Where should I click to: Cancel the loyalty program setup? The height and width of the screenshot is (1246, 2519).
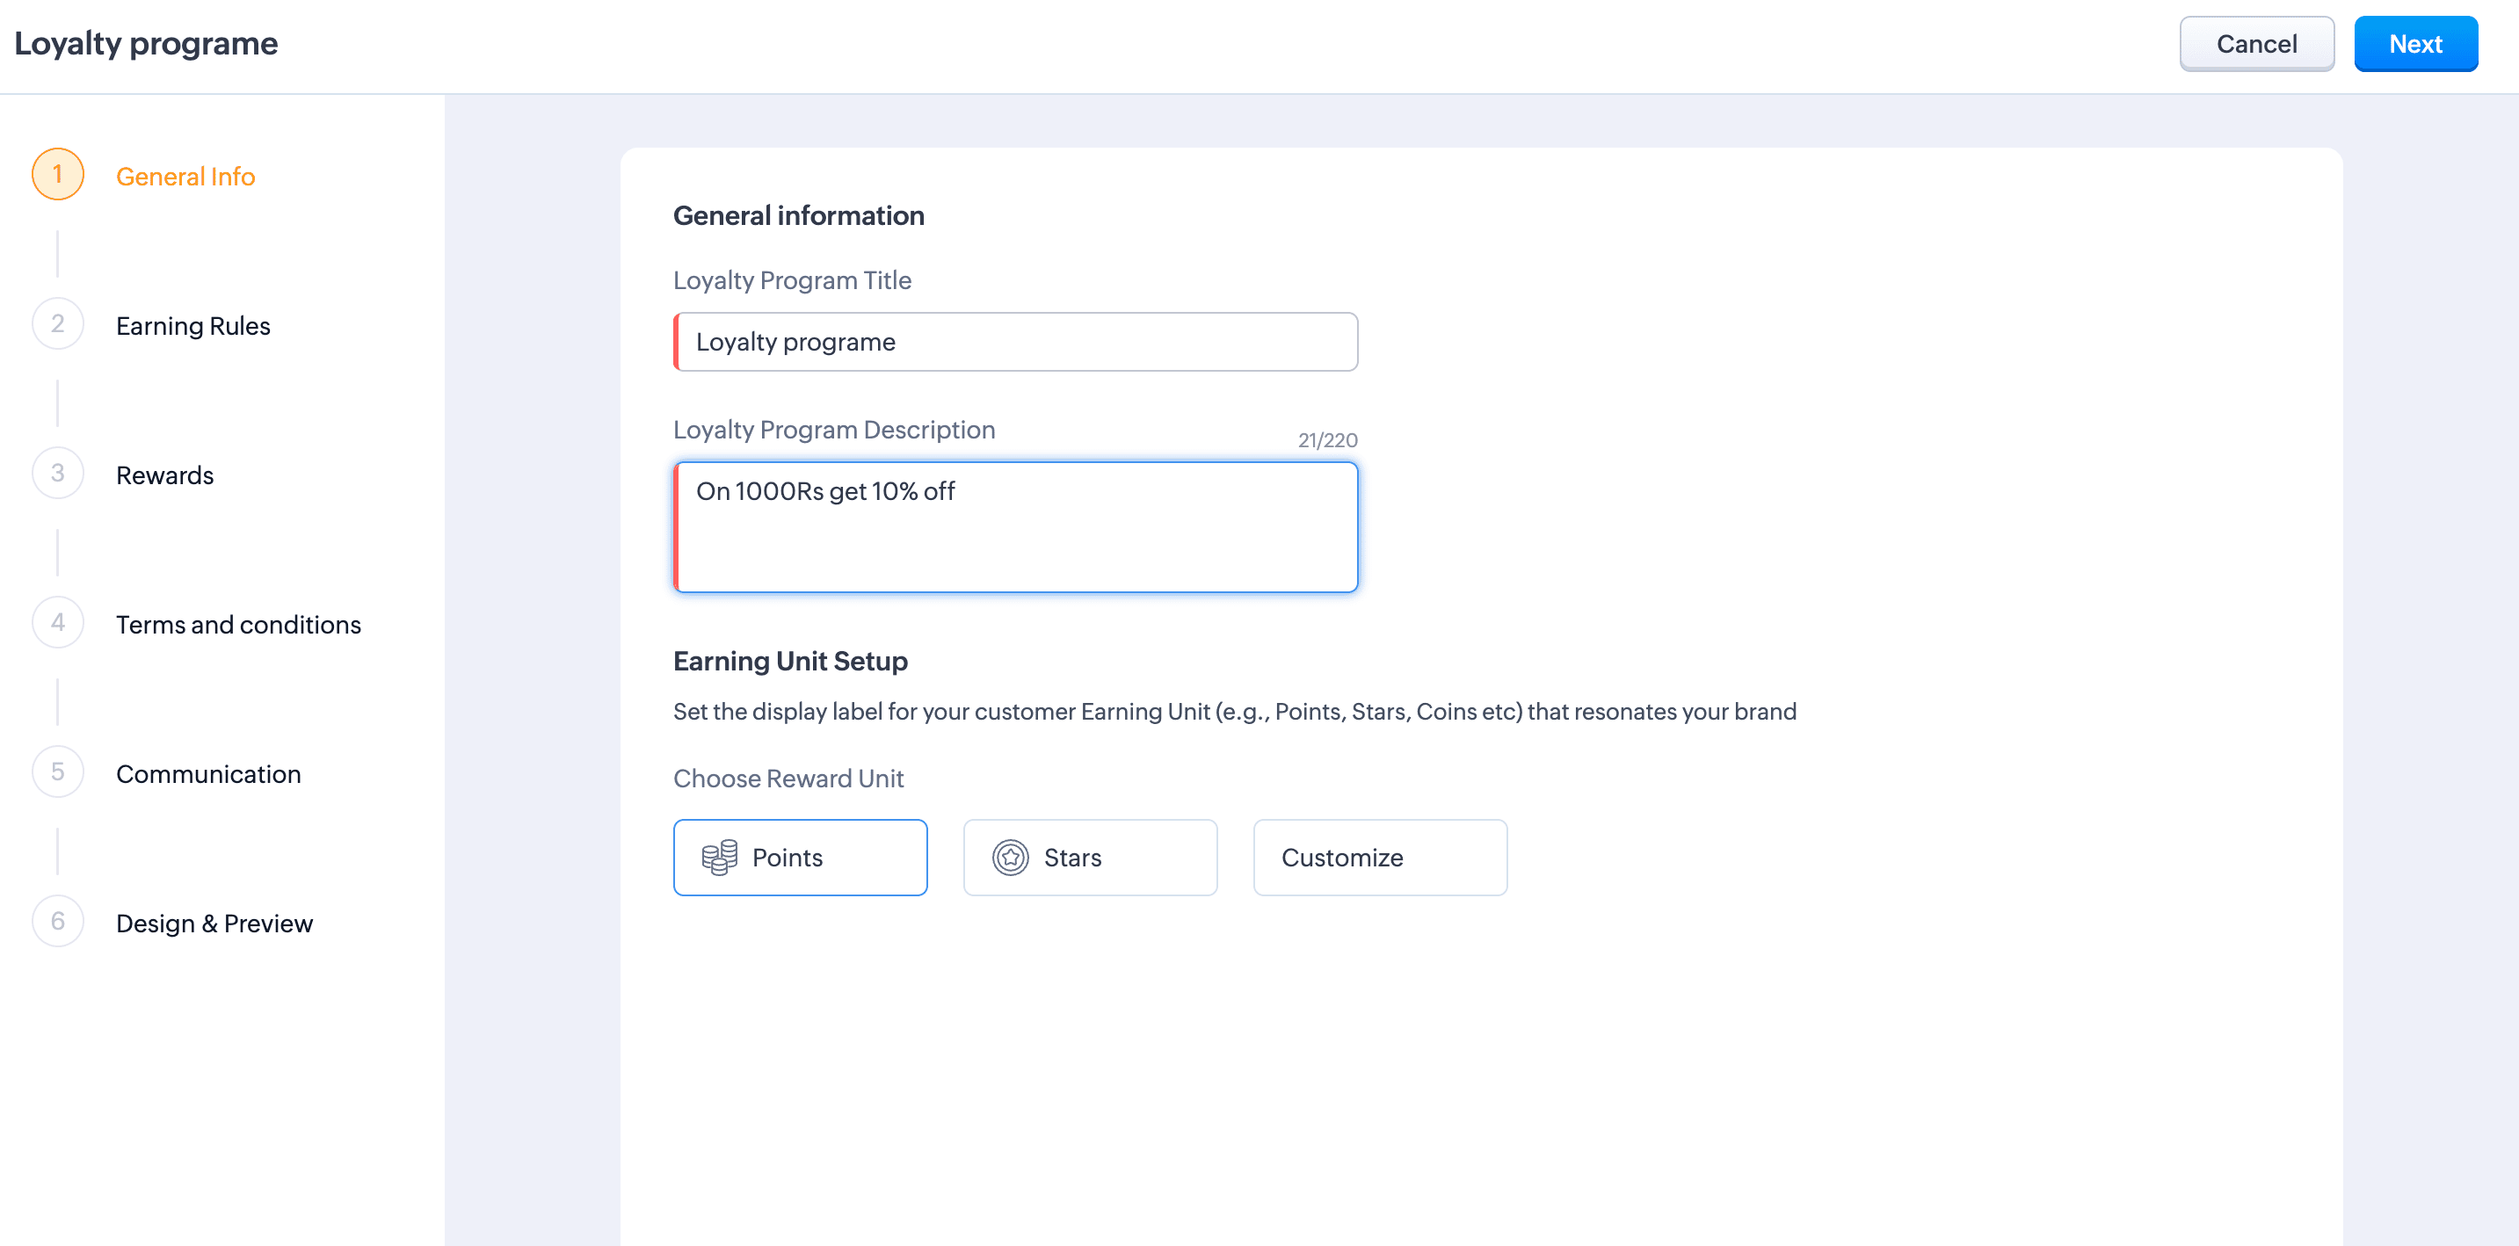coord(2256,44)
